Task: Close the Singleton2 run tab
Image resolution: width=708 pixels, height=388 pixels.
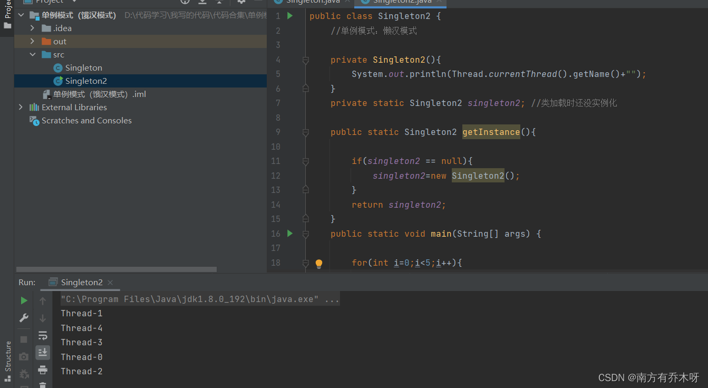Action: pos(110,283)
